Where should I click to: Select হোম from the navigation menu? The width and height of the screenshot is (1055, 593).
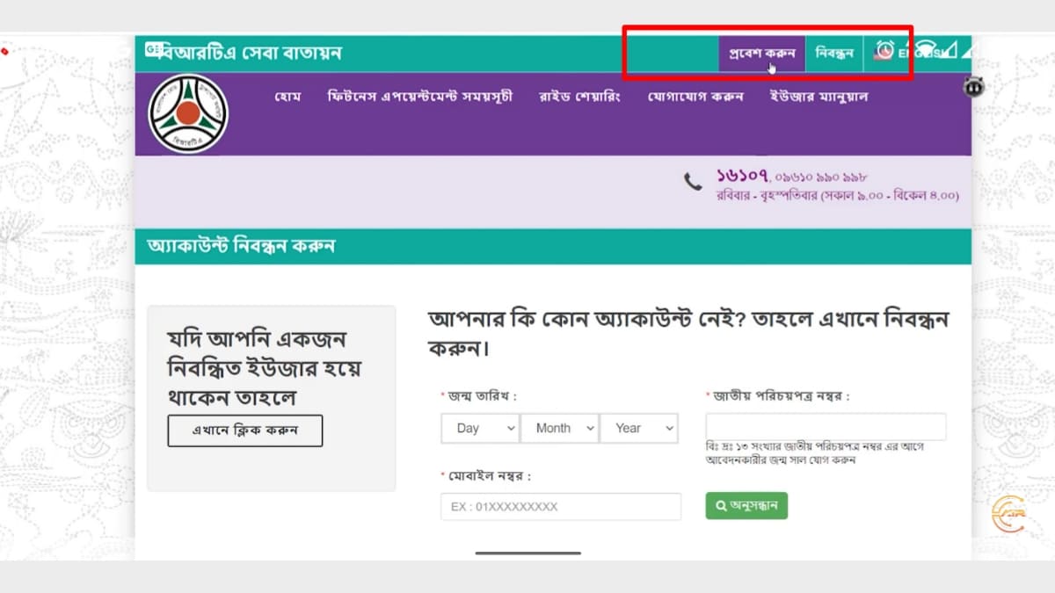click(x=288, y=97)
